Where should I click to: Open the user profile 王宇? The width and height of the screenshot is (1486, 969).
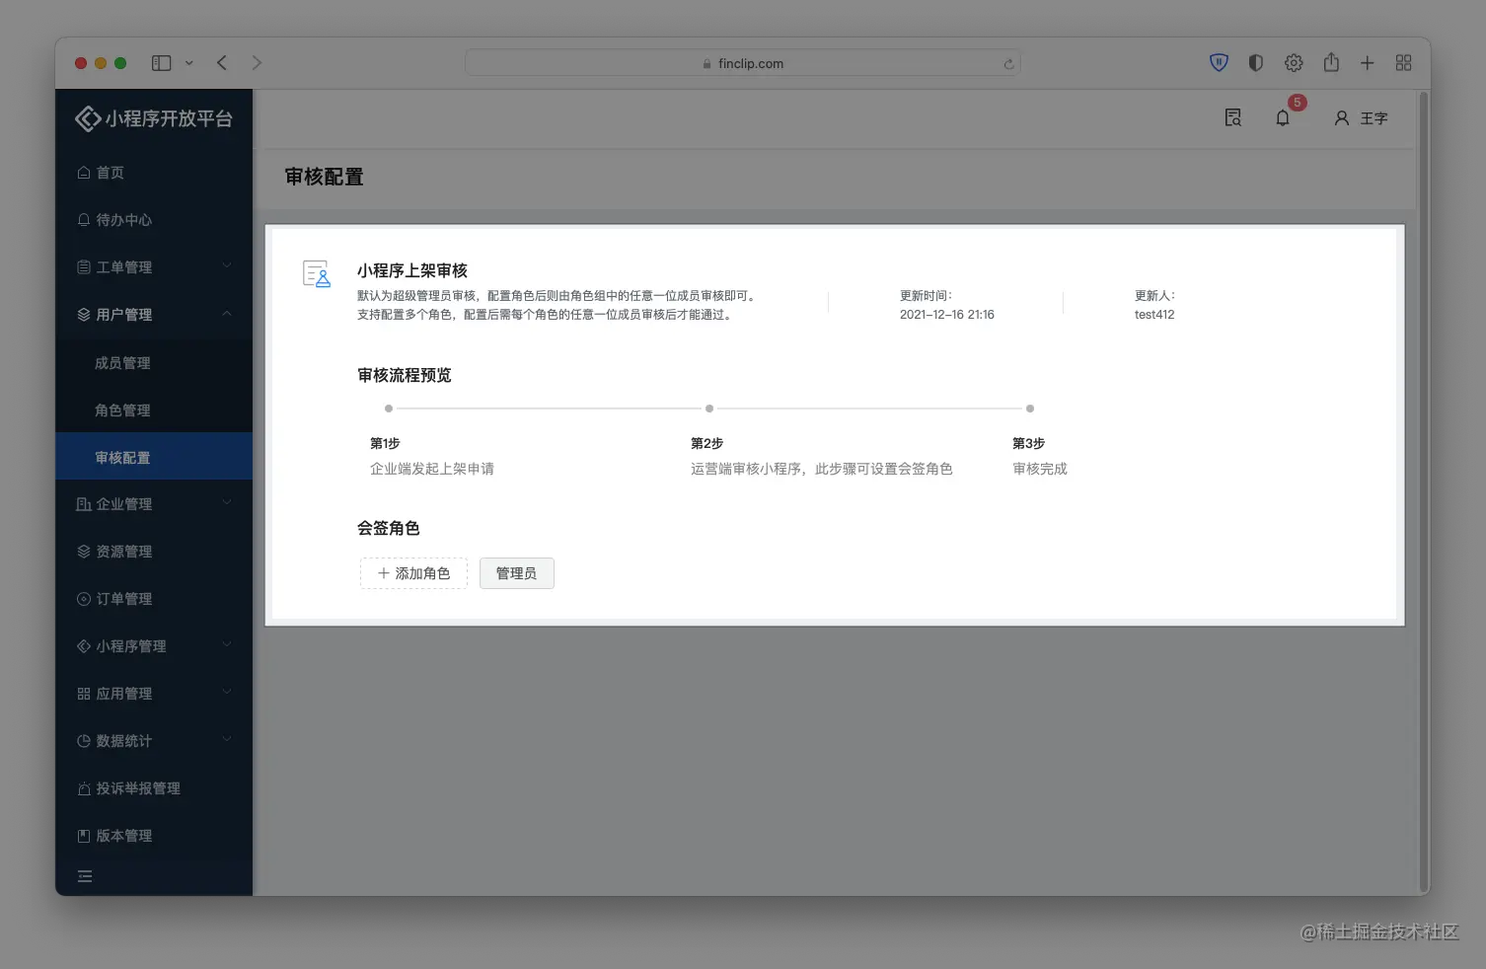[1361, 118]
